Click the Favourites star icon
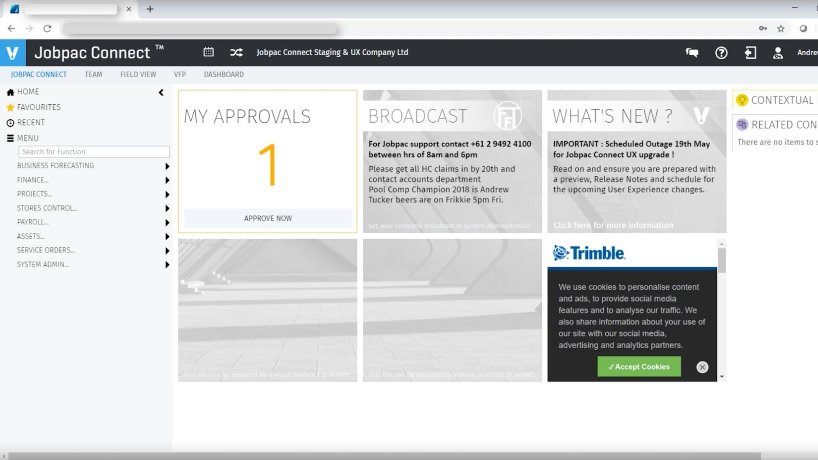Viewport: 818px width, 460px height. coord(10,107)
